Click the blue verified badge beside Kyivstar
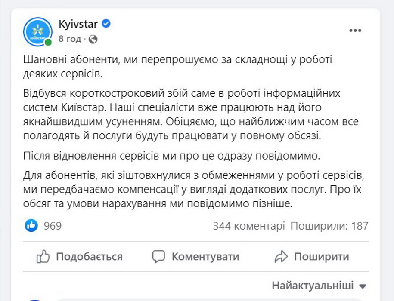Image resolution: width=394 pixels, height=301 pixels. coord(106,24)
